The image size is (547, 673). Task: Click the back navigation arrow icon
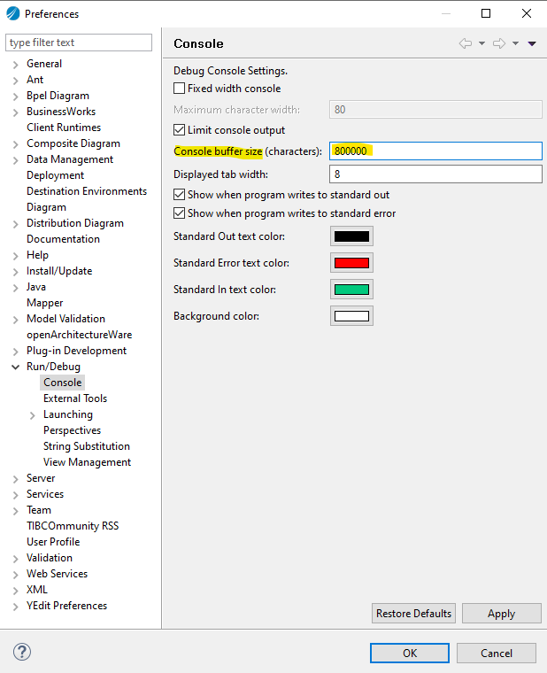[x=466, y=43]
